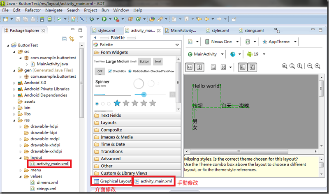Open the File menu
Screen dimensions: 329x194
click(5, 10)
